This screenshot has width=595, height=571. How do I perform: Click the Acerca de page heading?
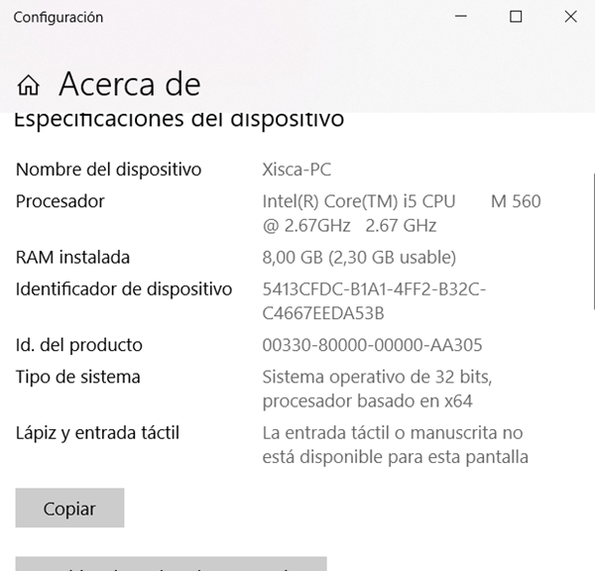click(x=129, y=84)
